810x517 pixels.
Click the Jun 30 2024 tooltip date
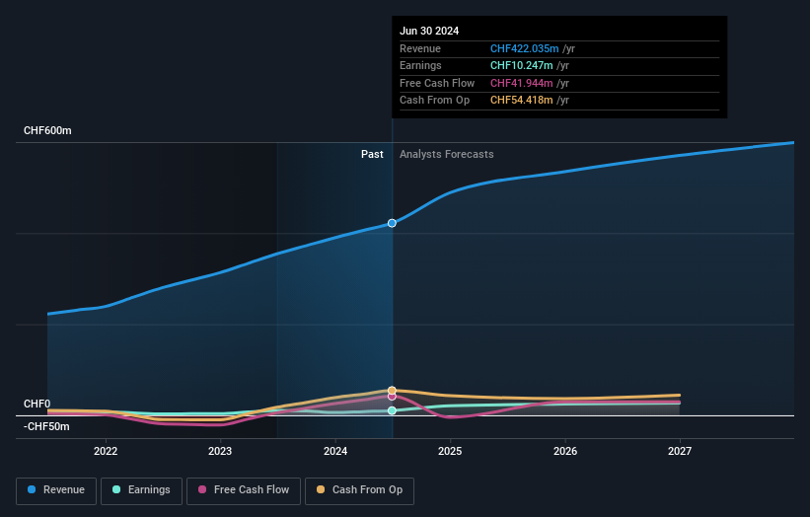(429, 31)
